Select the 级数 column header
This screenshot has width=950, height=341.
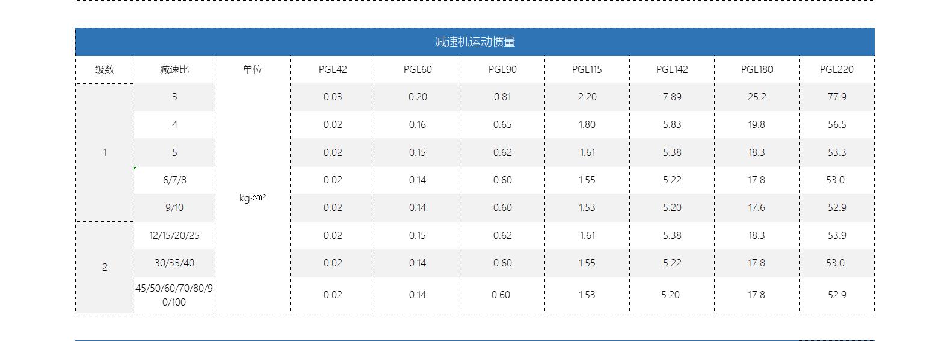tap(105, 69)
